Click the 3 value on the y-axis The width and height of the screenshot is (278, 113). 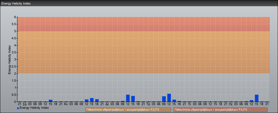click(x=15, y=59)
